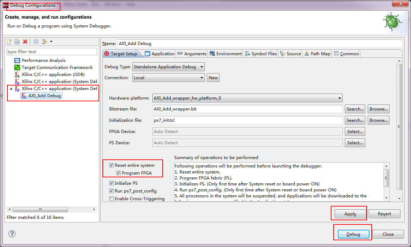The height and width of the screenshot is (247, 411).
Task: Click the help question mark icon
Action: click(x=12, y=234)
